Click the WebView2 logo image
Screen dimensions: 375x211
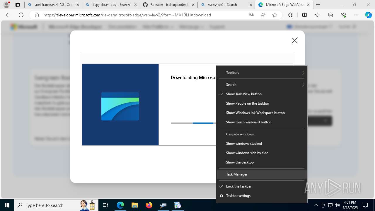pyautogui.click(x=120, y=106)
